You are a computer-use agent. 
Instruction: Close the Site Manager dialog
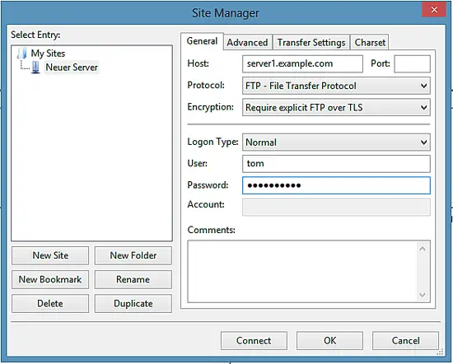(434, 10)
